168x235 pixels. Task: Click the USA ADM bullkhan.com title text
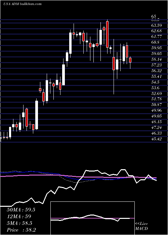click(23, 4)
